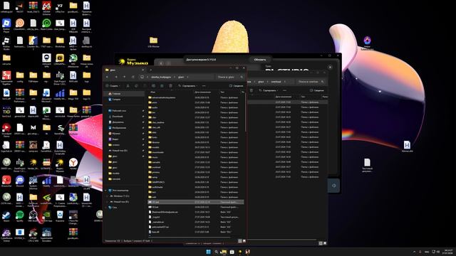The width and height of the screenshot is (456, 256).
Task: Expand the Windows 11 (C:) drive node
Action: coord(108,196)
